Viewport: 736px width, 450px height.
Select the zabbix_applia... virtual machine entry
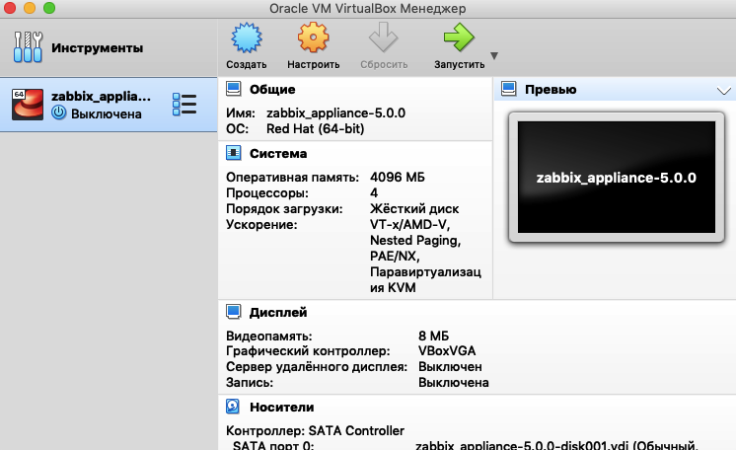(x=109, y=105)
